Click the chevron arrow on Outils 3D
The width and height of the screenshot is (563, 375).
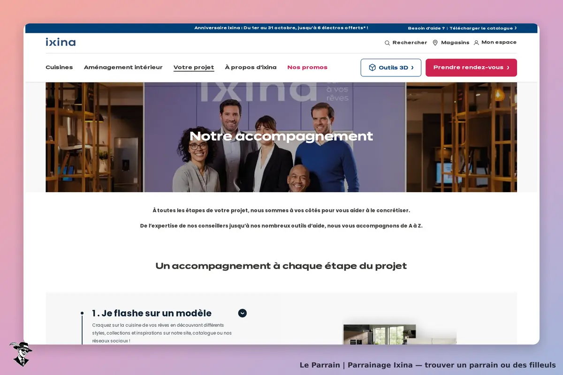point(412,67)
